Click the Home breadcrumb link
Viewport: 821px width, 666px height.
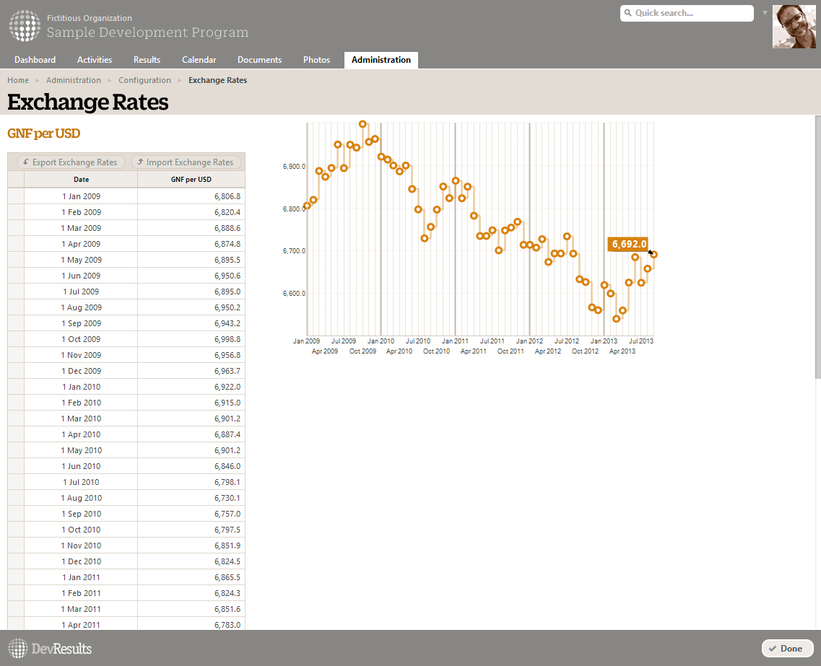[18, 80]
